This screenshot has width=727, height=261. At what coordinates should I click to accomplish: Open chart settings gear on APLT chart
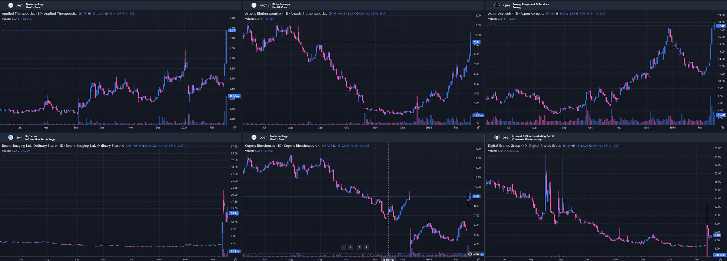click(235, 128)
